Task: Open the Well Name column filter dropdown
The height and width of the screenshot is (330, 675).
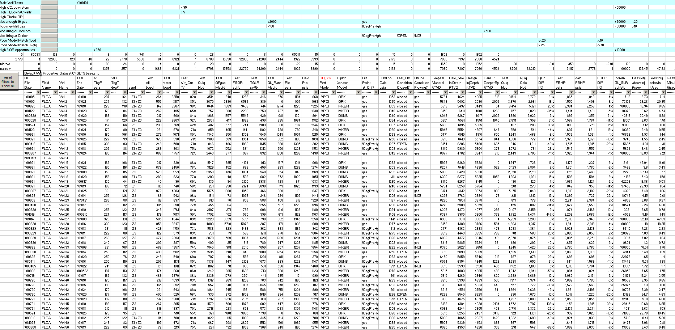Action: pyautogui.click(x=73, y=92)
